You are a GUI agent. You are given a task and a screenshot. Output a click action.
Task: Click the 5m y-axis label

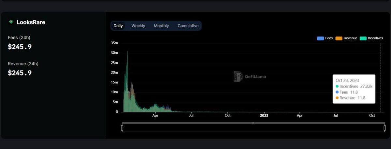coord(115,102)
